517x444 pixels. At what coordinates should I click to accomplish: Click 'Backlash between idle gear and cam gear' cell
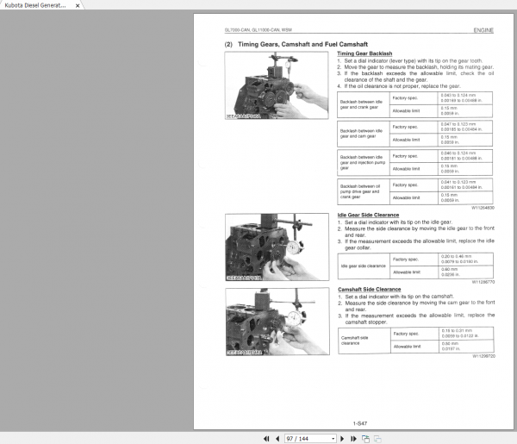click(x=364, y=134)
